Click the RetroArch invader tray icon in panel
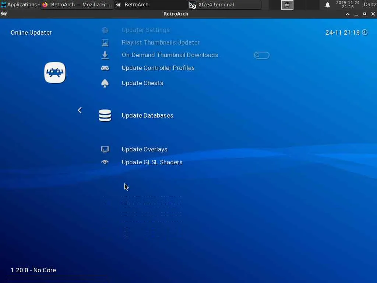The height and width of the screenshot is (283, 377). 287,5
